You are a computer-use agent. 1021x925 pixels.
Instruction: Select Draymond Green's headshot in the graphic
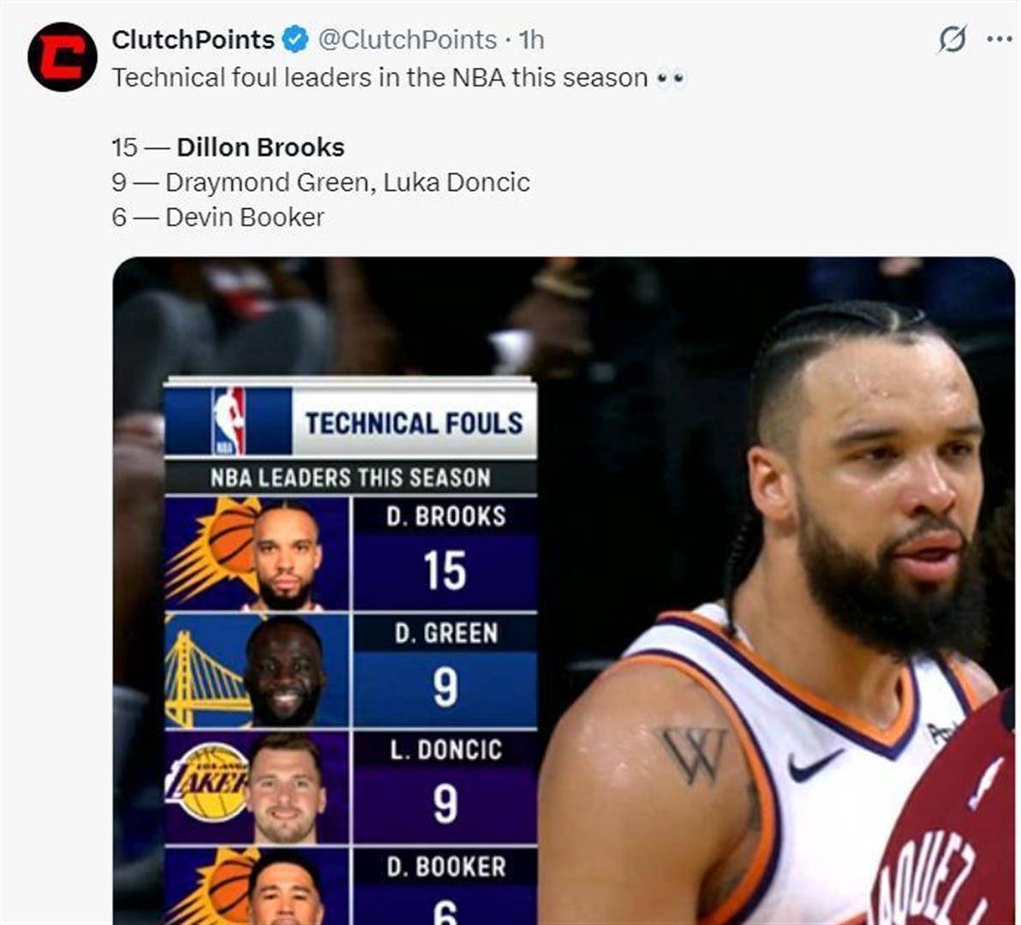point(284,671)
